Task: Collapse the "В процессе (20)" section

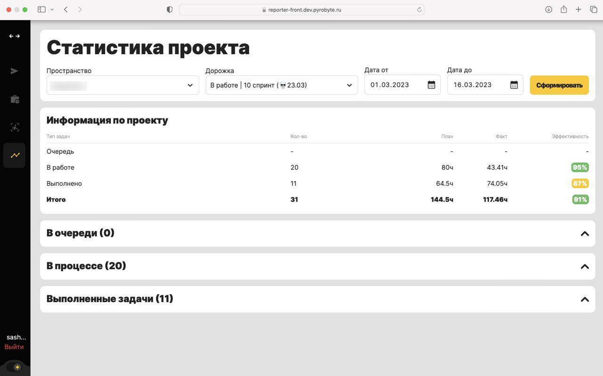Action: [x=584, y=266]
